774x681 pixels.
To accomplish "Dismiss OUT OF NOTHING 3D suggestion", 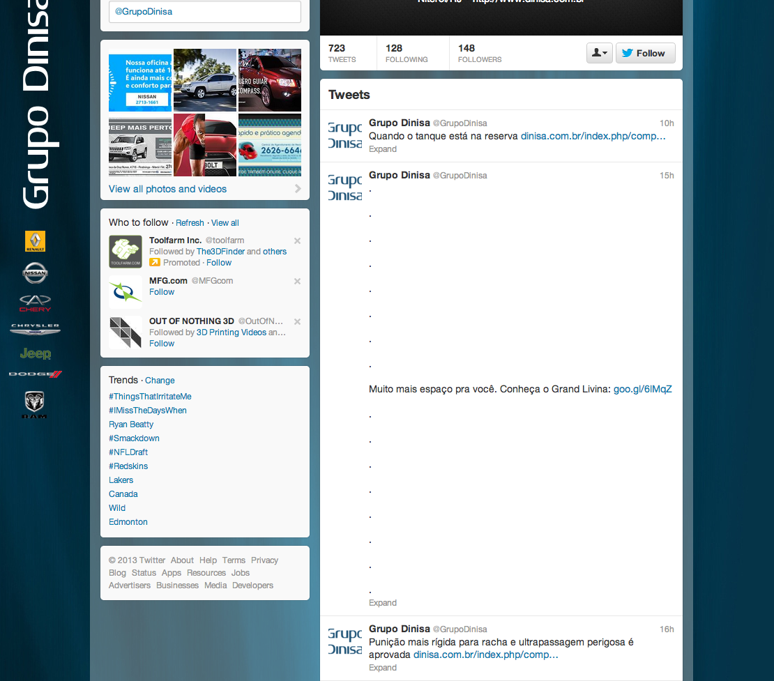I will [x=297, y=322].
